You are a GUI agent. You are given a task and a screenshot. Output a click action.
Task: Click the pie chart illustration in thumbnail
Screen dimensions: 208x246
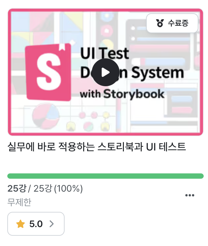pos(46,116)
